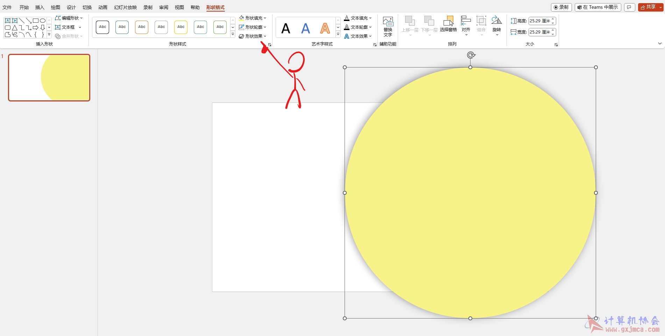Select the triangle shape

pos(14,28)
